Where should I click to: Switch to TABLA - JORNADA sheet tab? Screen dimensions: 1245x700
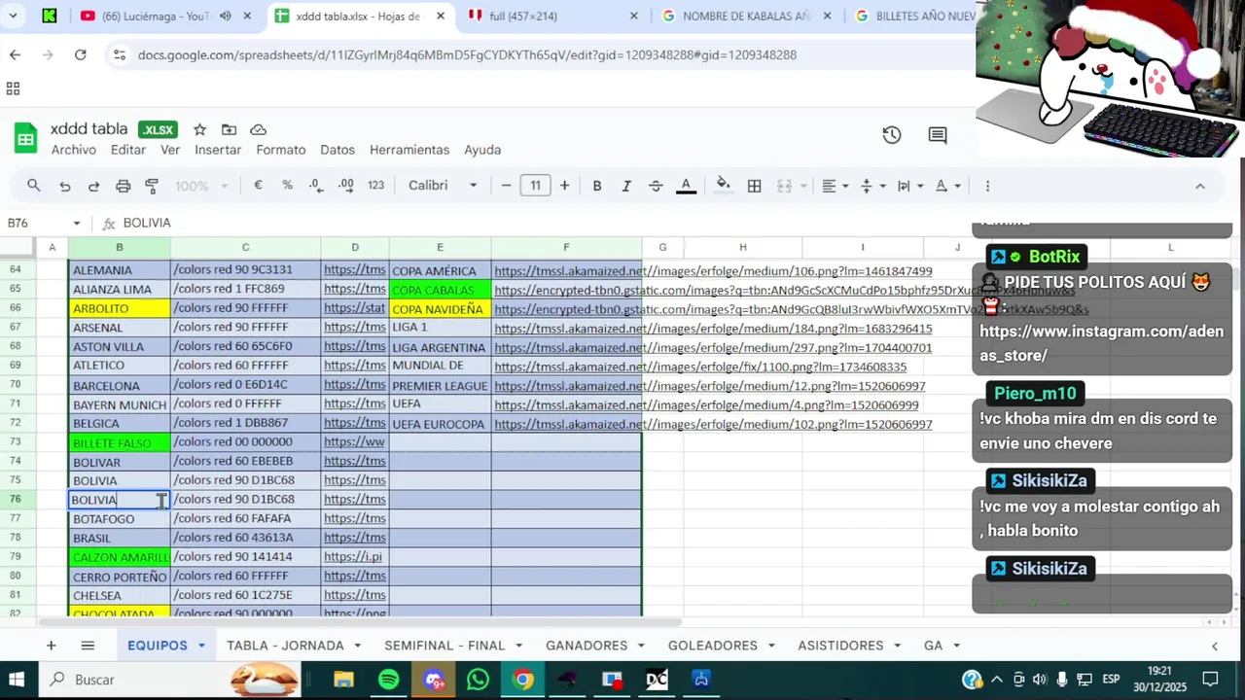(285, 646)
